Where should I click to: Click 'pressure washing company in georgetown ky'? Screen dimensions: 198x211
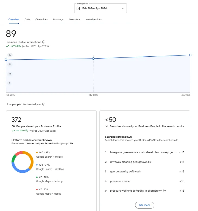point(138,191)
